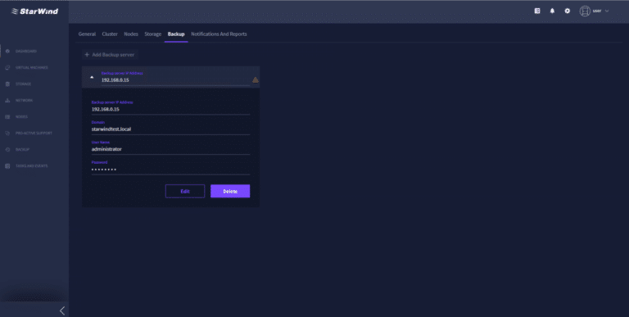Go to Storage in the sidebar
Image resolution: width=629 pixels, height=317 pixels.
(23, 84)
